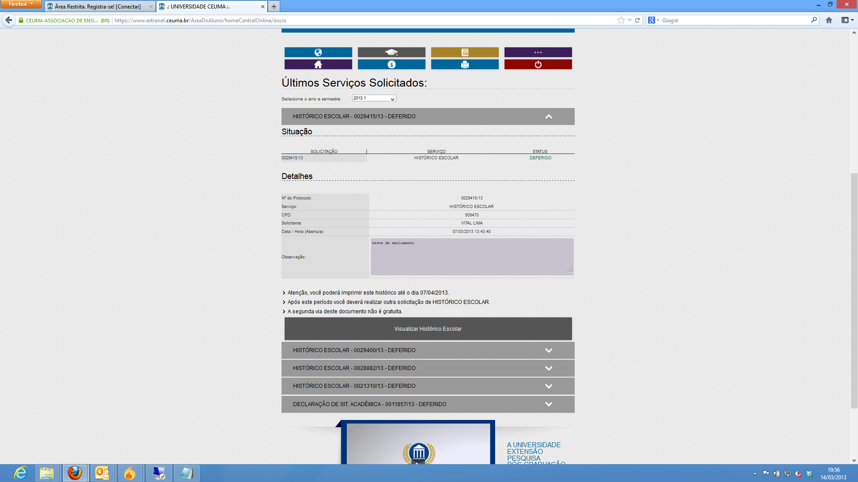
Task: Open Remote Desktop icon in taskbar
Action: click(159, 473)
